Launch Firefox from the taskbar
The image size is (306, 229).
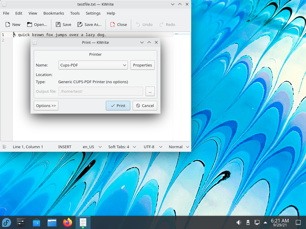click(68, 222)
